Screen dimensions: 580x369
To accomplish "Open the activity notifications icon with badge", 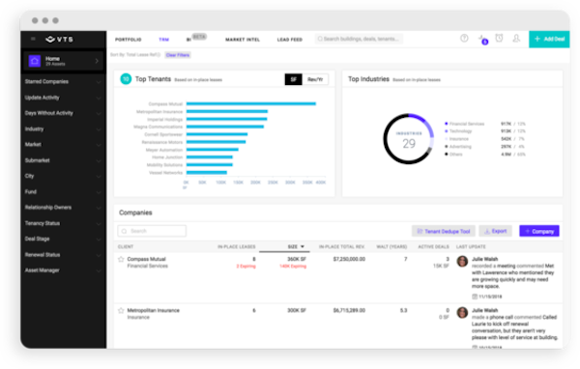I will (482, 40).
